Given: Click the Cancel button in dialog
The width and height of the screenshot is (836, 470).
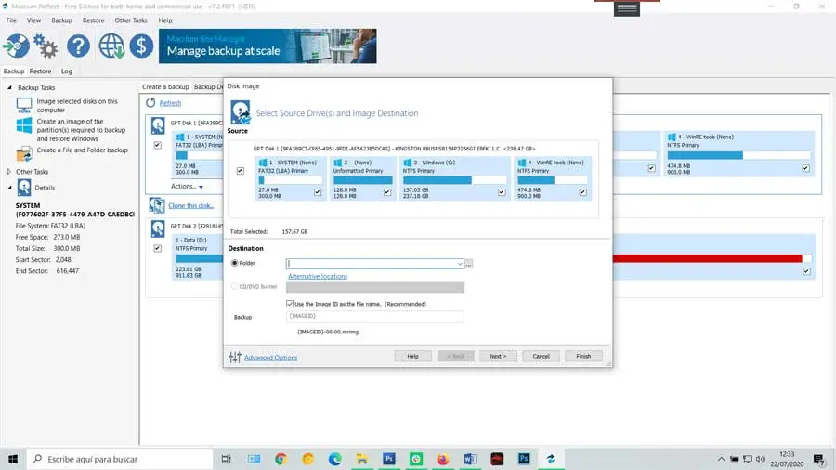Looking at the screenshot, I should (x=541, y=356).
